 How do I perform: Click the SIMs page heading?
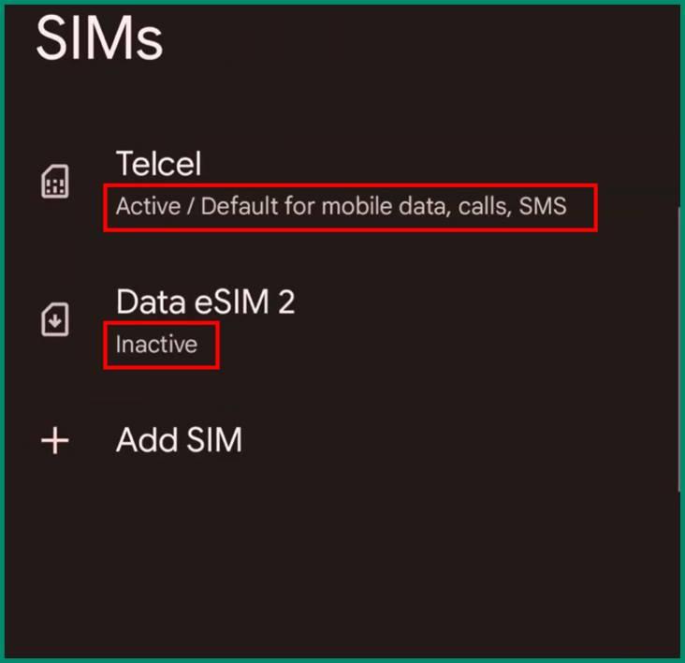click(99, 38)
